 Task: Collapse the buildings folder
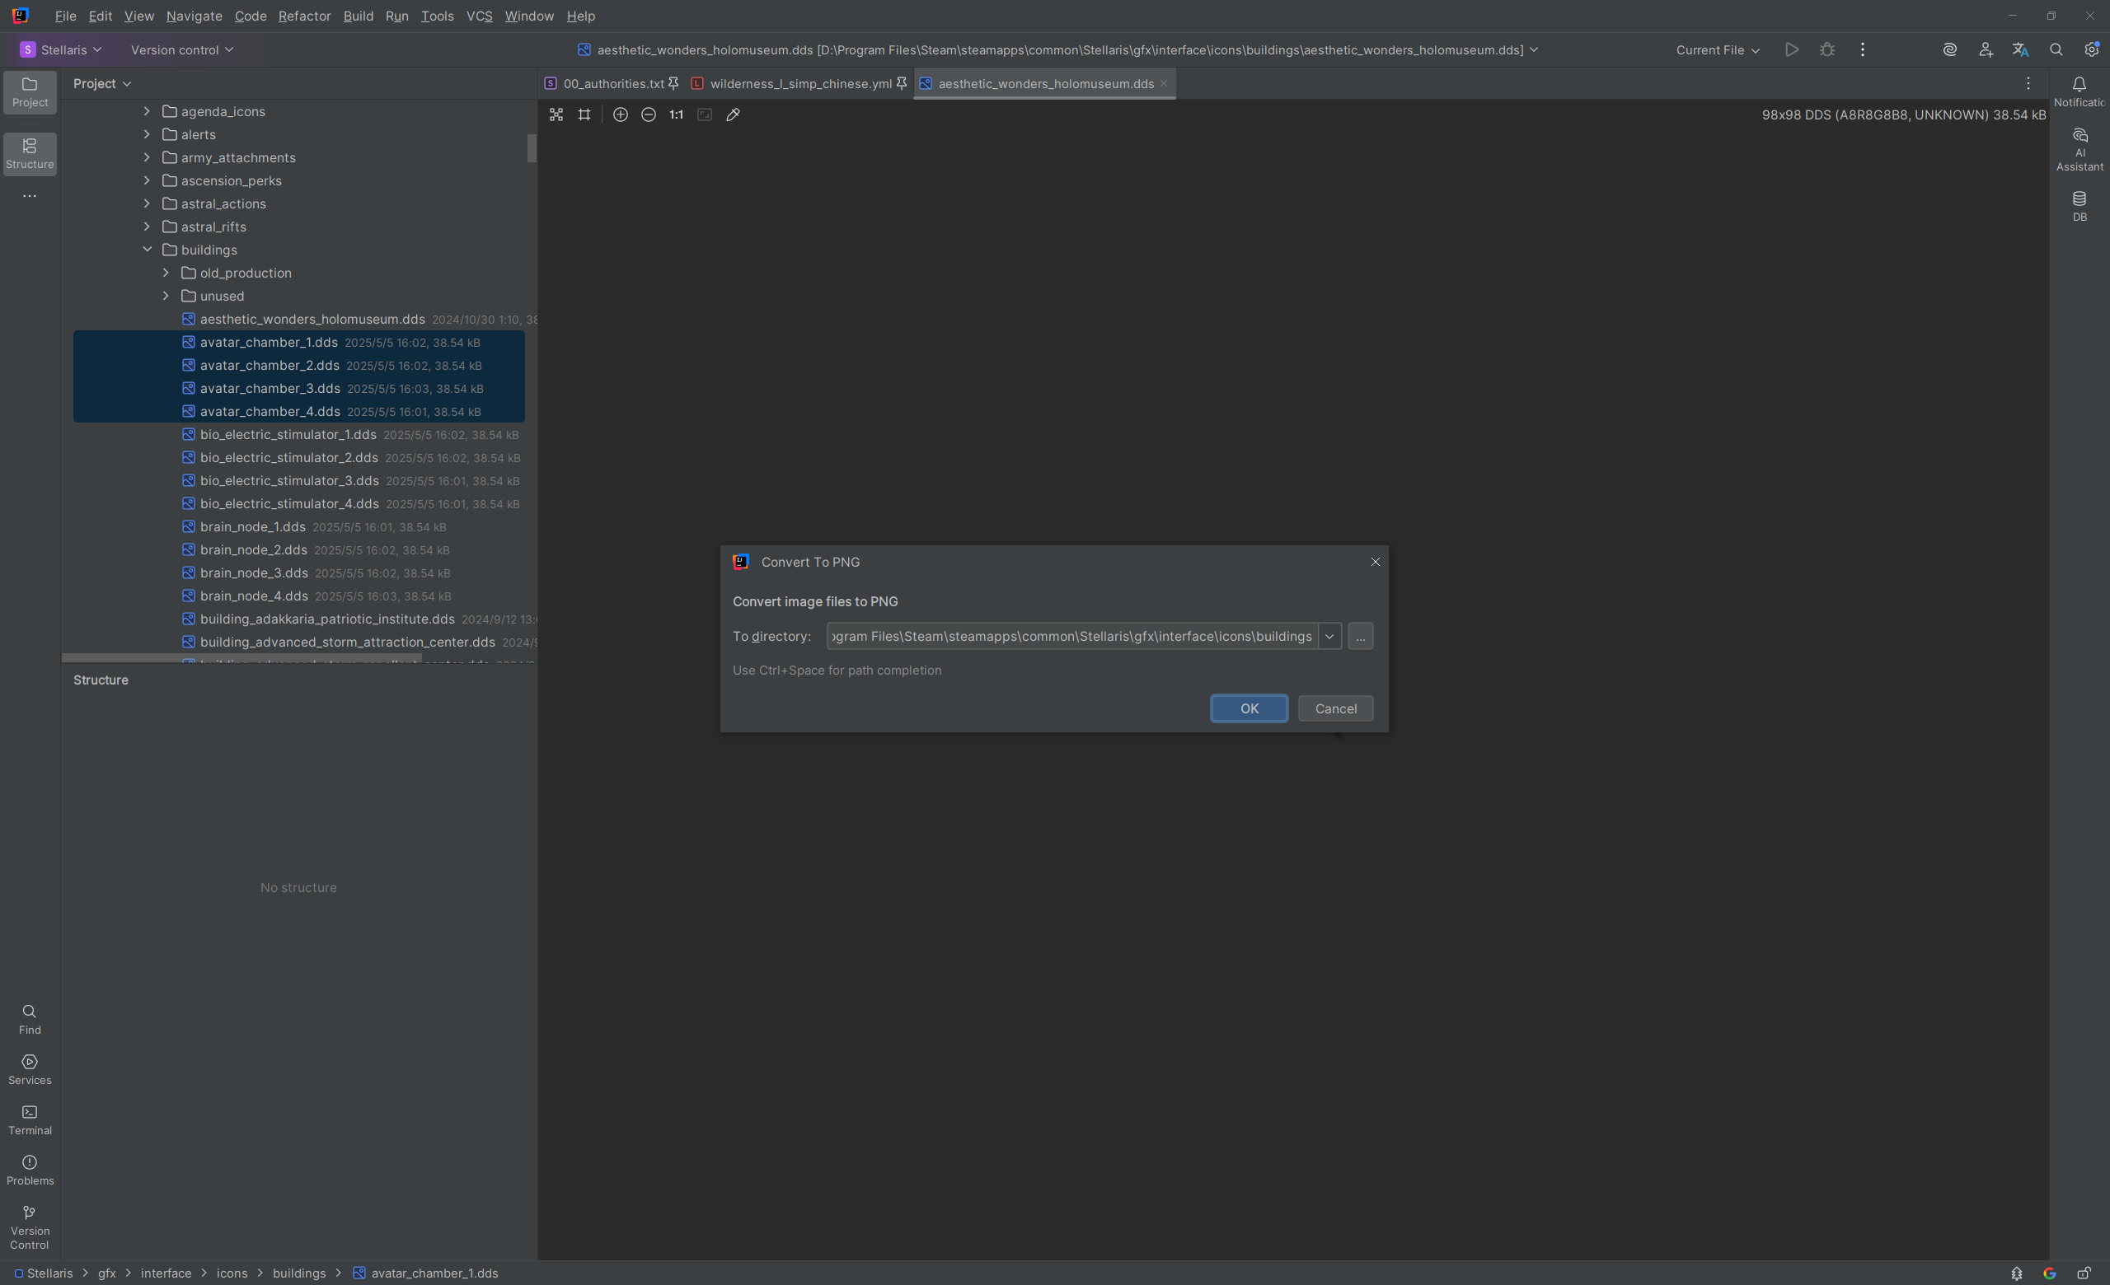point(147,250)
